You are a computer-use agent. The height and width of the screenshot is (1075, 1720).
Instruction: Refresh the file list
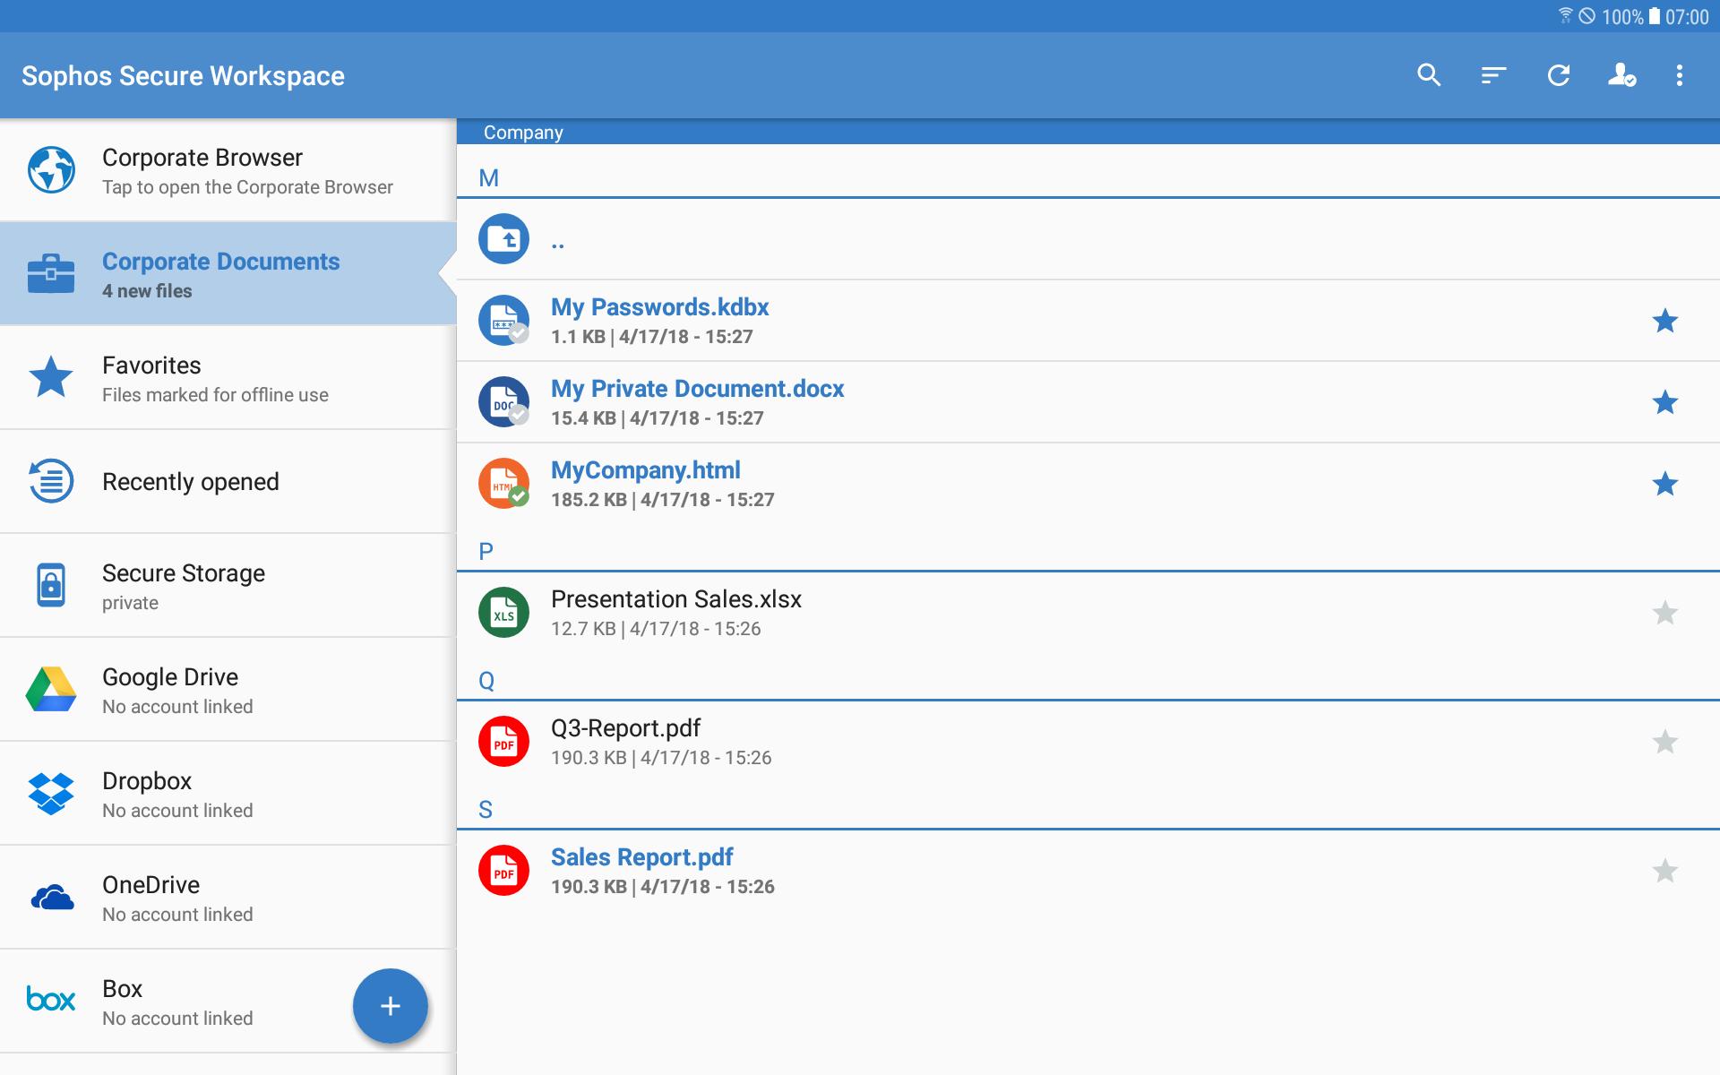coord(1559,75)
